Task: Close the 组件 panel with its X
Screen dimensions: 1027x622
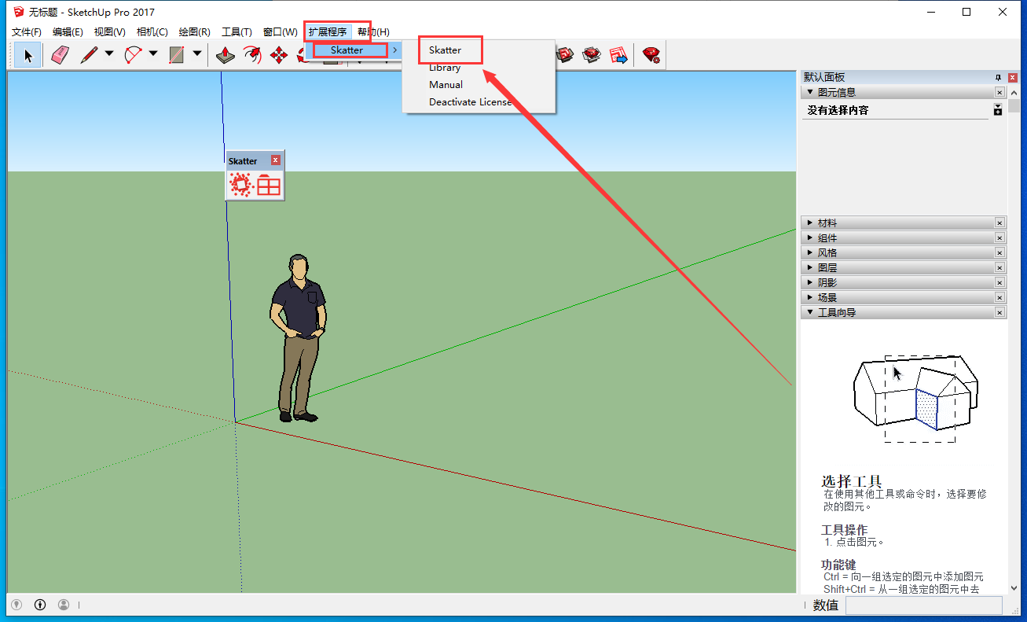Action: point(999,238)
